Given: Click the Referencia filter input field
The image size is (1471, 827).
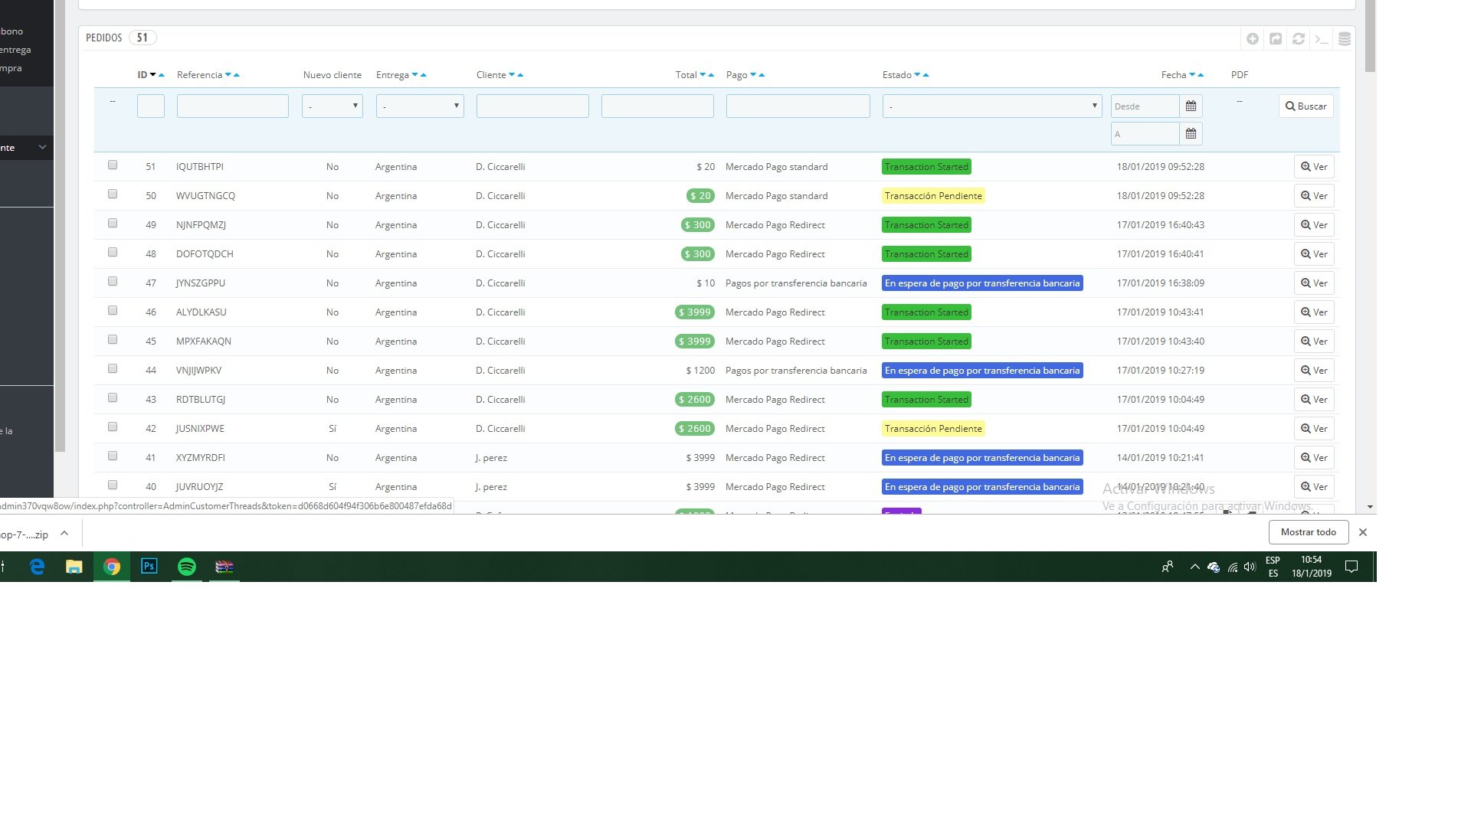Looking at the screenshot, I should pyautogui.click(x=233, y=106).
